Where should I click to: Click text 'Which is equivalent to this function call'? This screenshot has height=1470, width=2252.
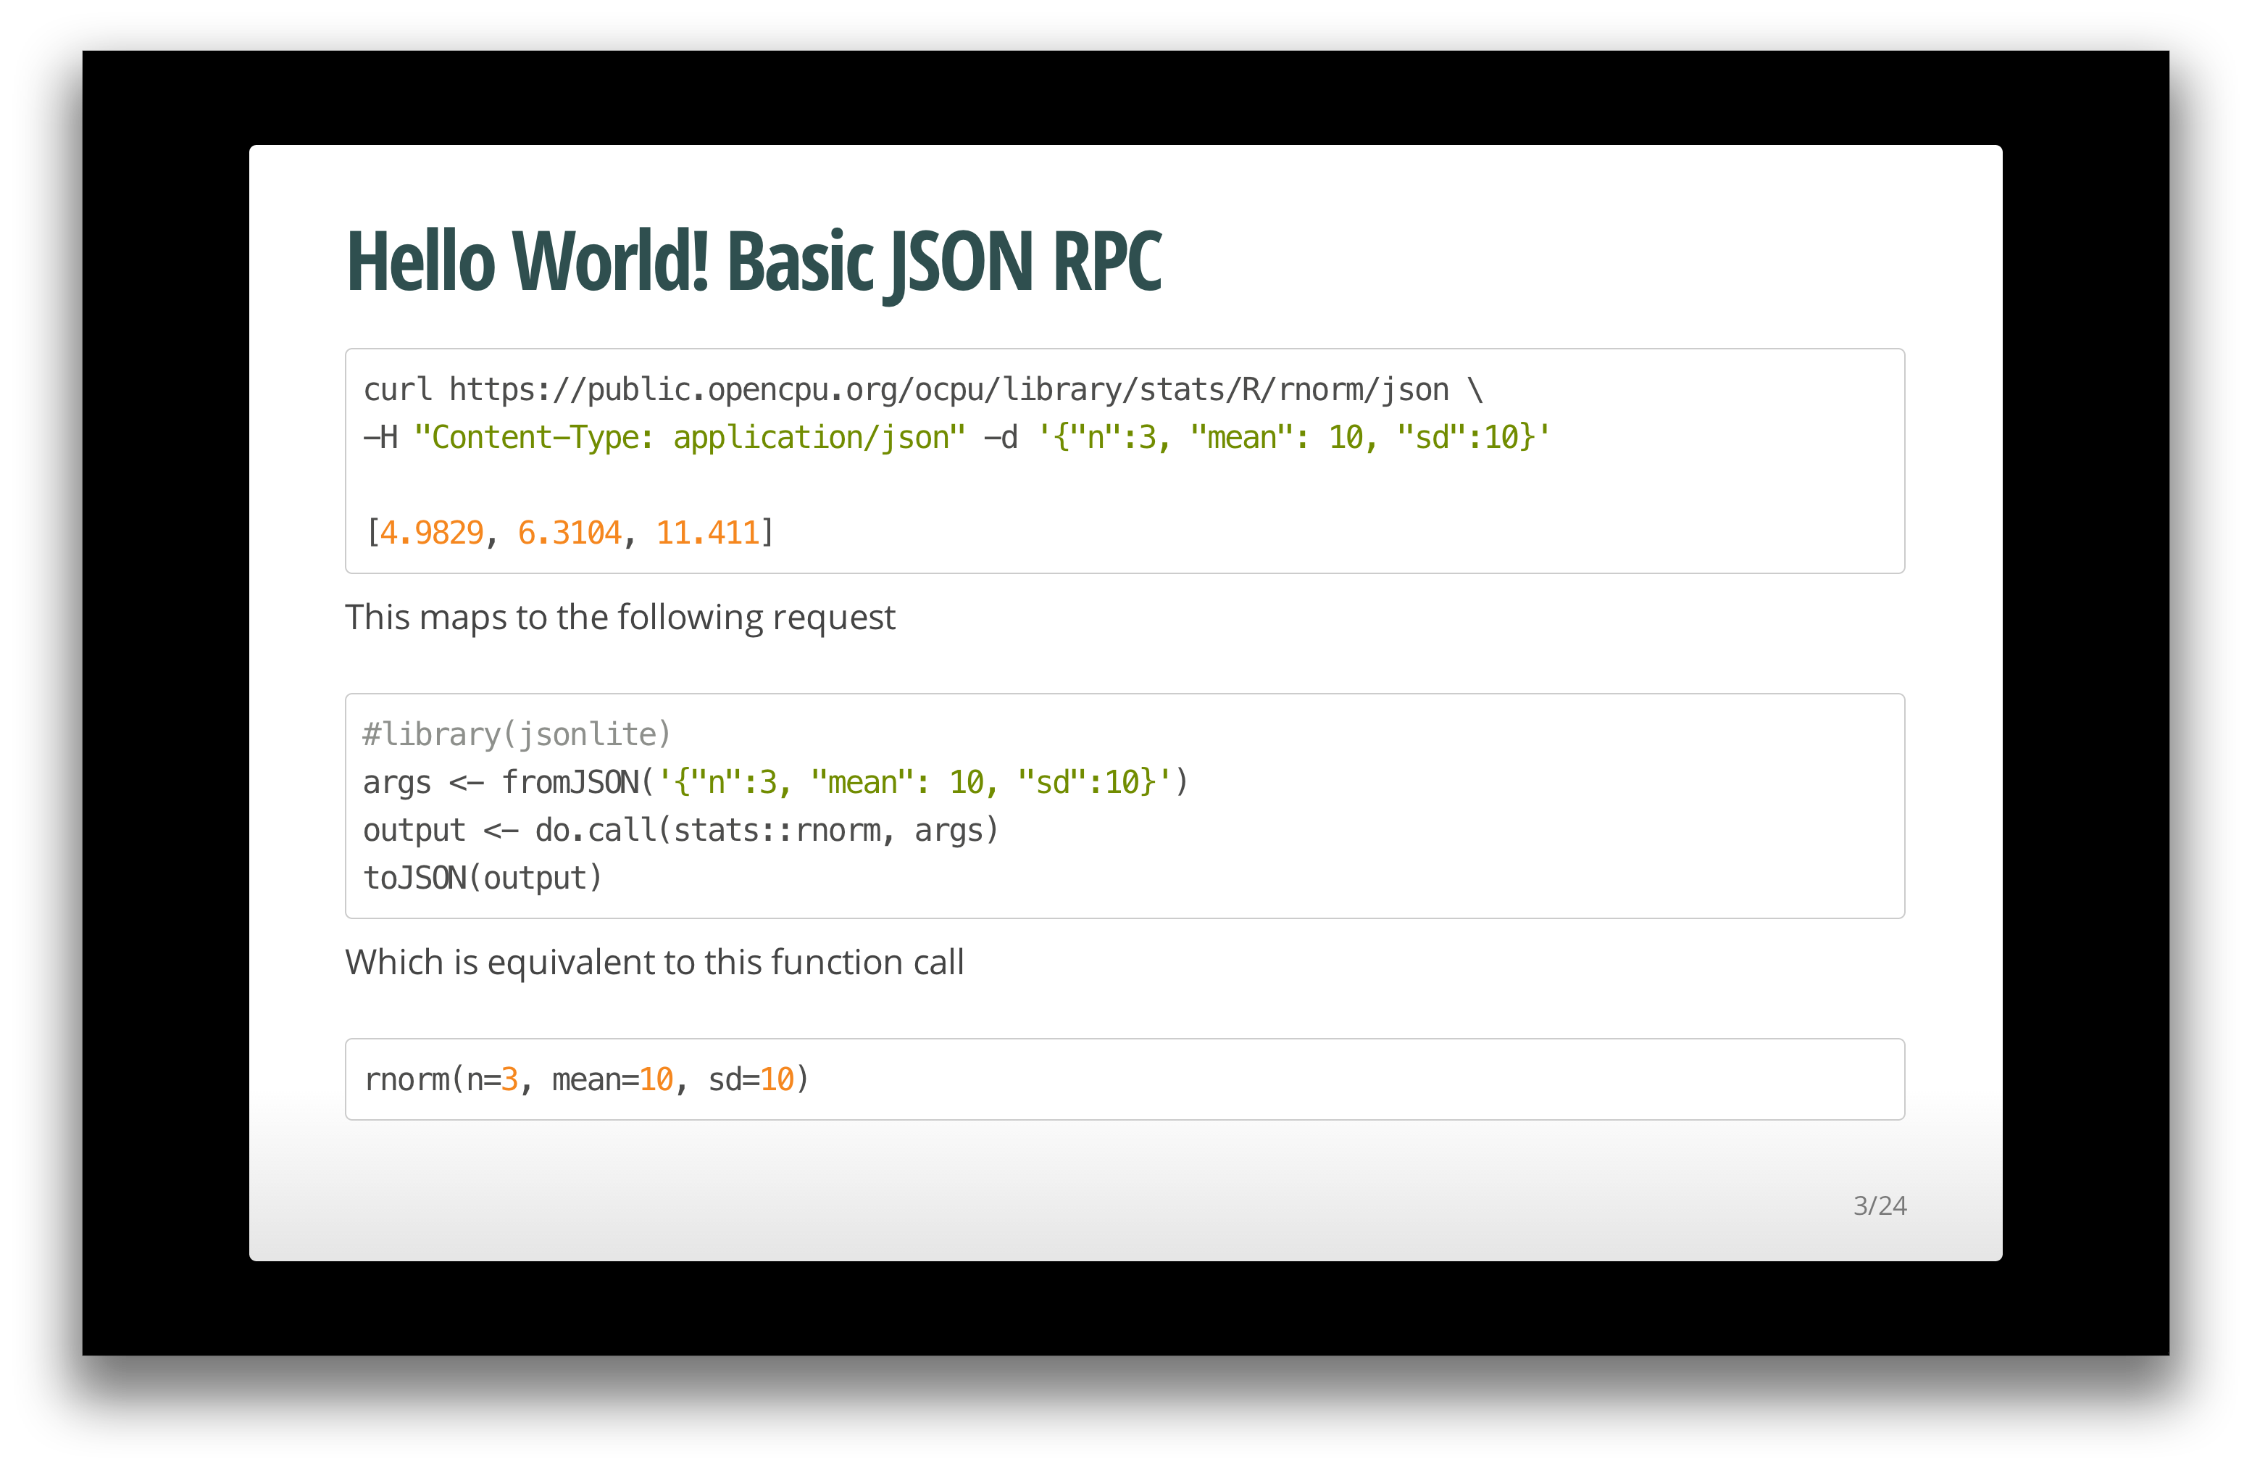pos(655,962)
